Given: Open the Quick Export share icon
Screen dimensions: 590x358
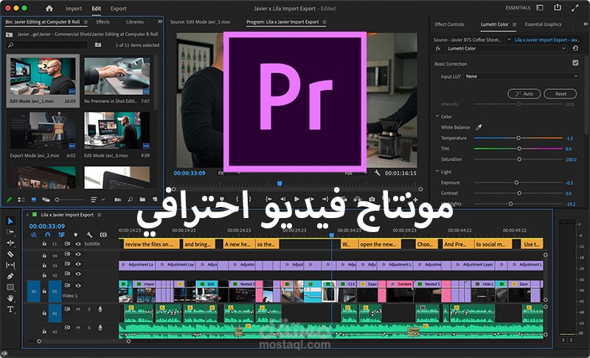Looking at the screenshot, I should 558,7.
